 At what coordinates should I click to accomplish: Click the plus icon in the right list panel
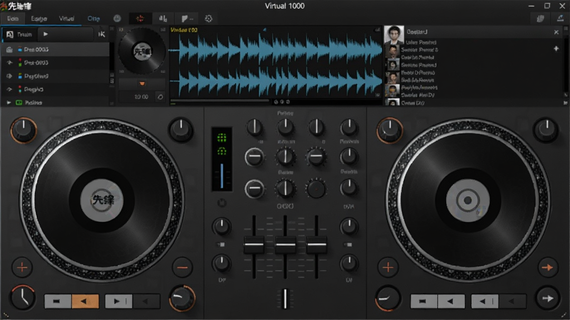[556, 48]
